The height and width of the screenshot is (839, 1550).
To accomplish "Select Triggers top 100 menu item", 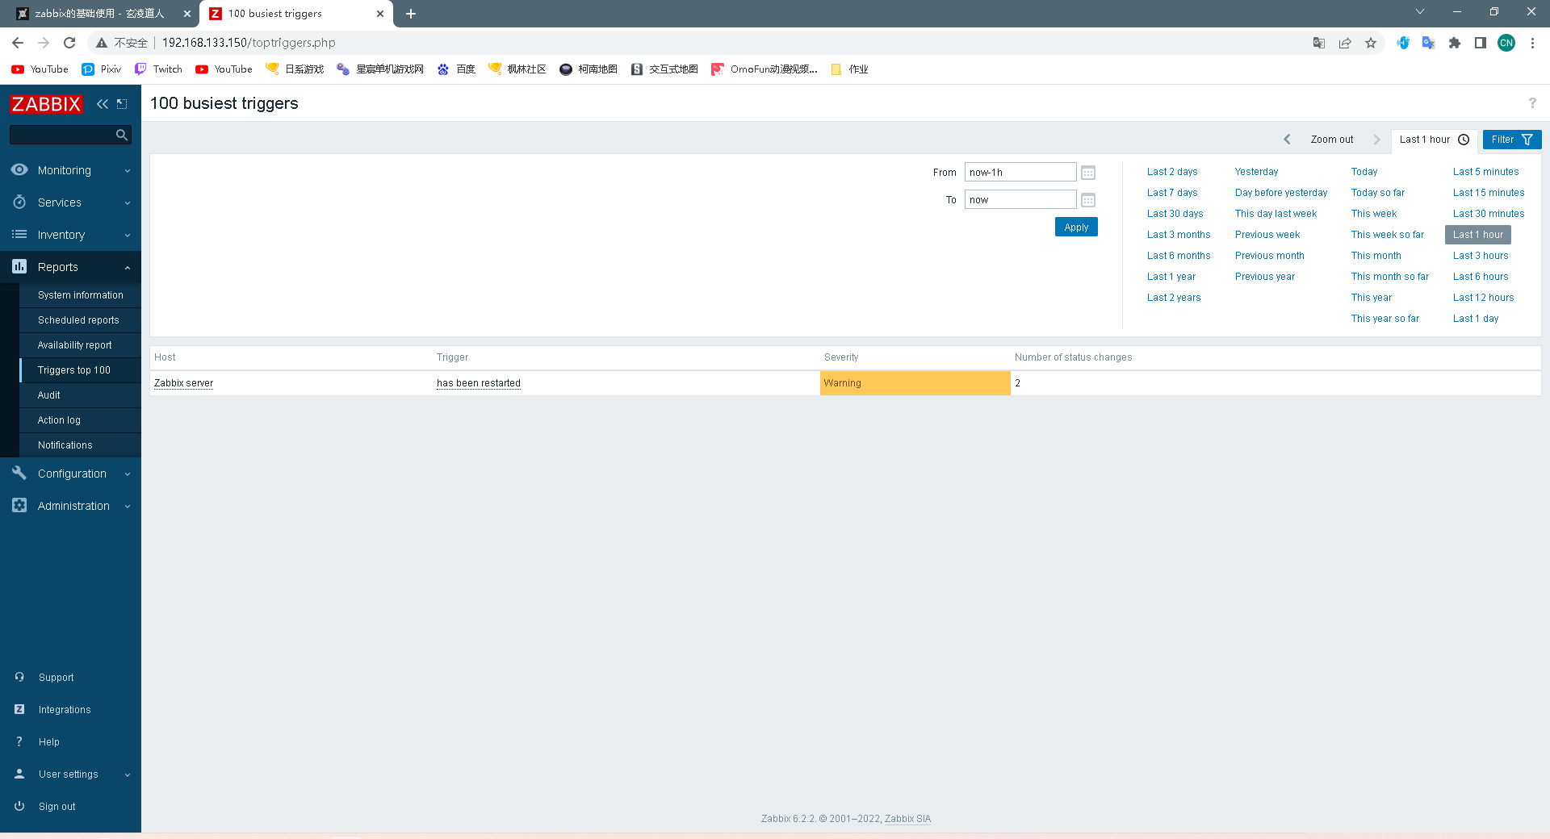I will pyautogui.click(x=80, y=370).
